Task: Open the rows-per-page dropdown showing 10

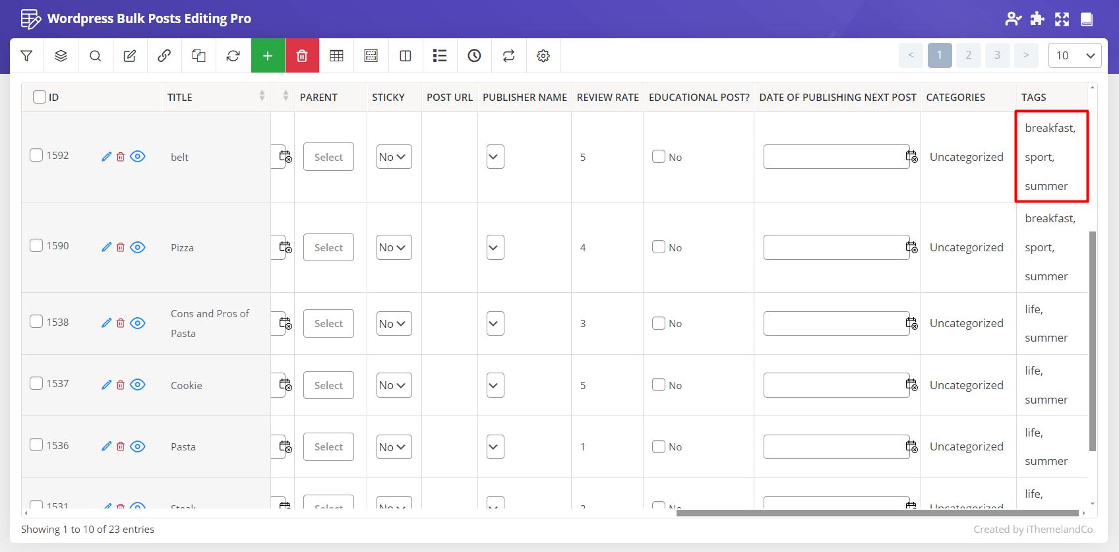Action: coord(1074,55)
